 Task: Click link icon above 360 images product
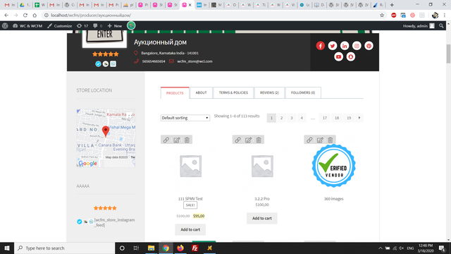click(309, 140)
